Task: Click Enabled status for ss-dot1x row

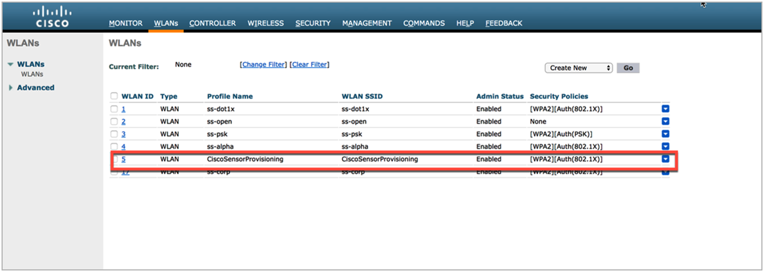Action: pos(488,109)
